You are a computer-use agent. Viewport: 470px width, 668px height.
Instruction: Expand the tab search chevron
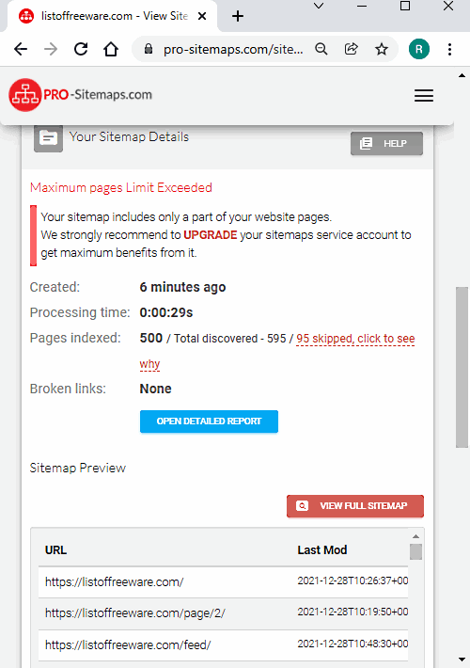[319, 6]
